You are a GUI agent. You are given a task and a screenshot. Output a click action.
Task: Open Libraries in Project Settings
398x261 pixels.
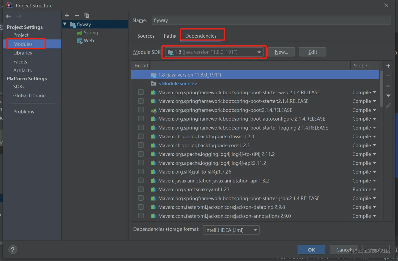point(23,53)
